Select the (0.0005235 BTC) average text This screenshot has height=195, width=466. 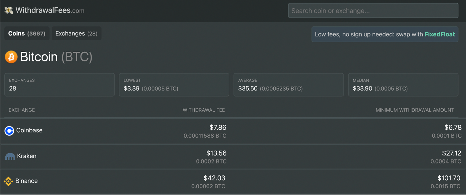pyautogui.click(x=281, y=89)
